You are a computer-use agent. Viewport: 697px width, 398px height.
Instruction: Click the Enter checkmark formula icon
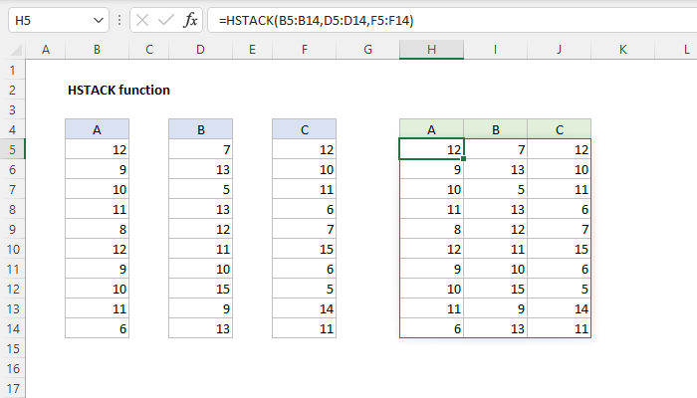pos(166,20)
